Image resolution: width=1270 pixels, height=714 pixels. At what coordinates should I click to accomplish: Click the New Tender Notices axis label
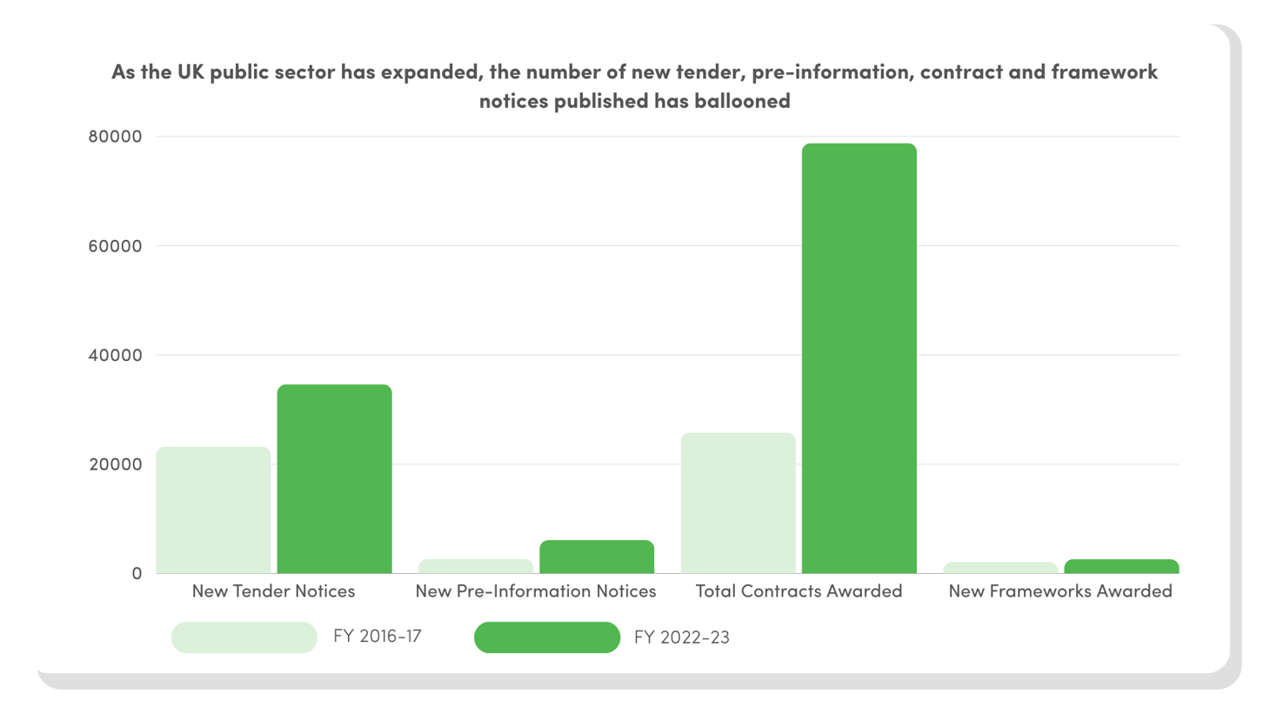[x=273, y=591]
